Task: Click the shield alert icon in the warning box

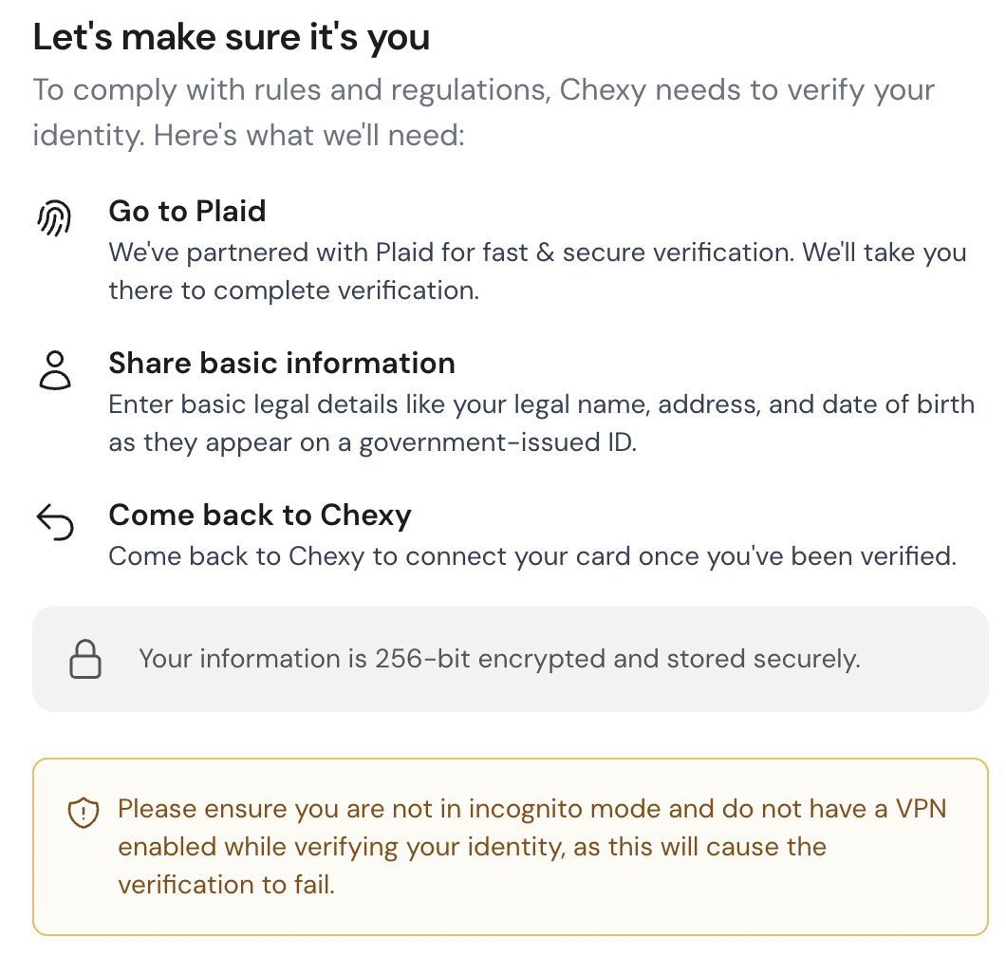Action: [x=84, y=813]
